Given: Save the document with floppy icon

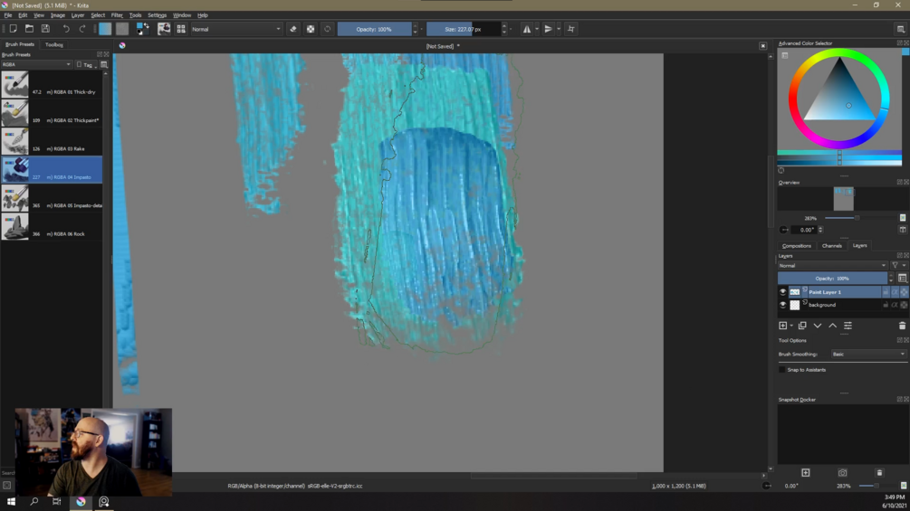Looking at the screenshot, I should tap(45, 29).
